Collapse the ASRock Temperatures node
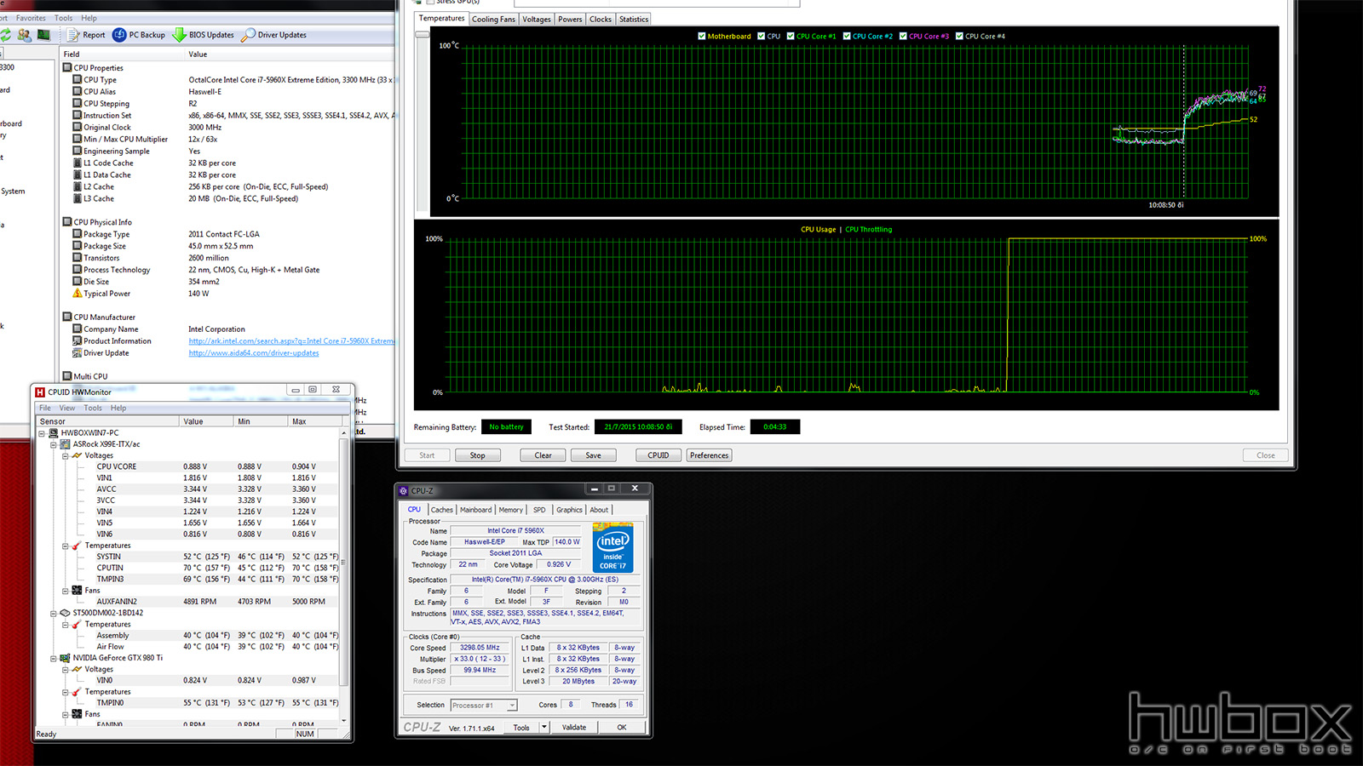The height and width of the screenshot is (766, 1363). 65,546
